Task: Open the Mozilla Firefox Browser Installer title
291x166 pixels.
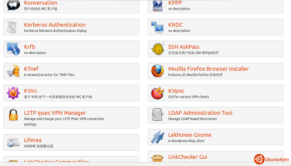Action: point(208,69)
